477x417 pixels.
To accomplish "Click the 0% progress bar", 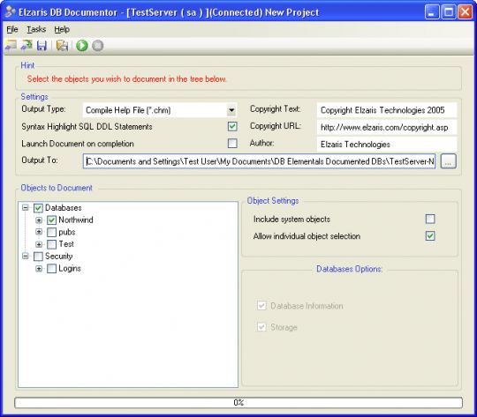I will tap(238, 403).
